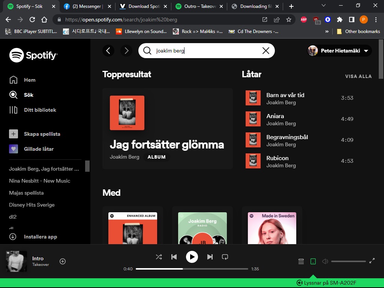Open Nina Nesbitt - New Music playlist
Screen dimensions: 384x288
(x=40, y=181)
